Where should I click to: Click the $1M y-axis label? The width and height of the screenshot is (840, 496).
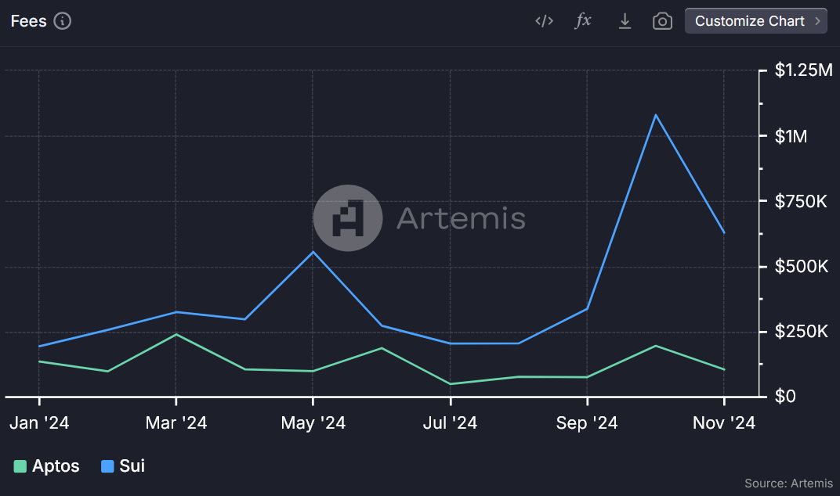[791, 137]
